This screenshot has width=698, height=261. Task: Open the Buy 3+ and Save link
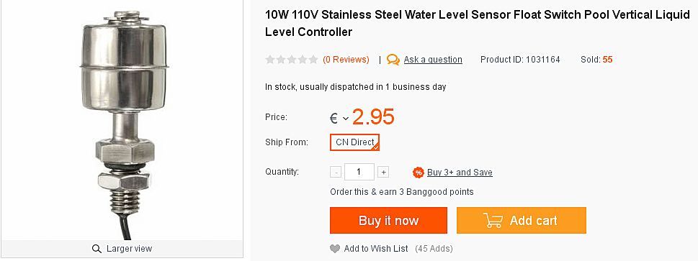(460, 173)
